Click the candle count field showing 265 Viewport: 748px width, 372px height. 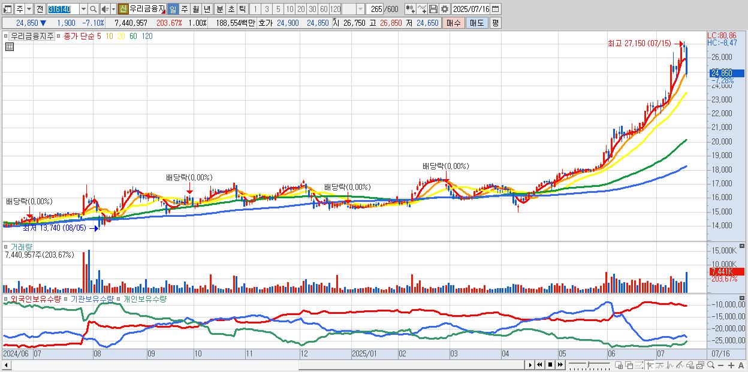(x=375, y=10)
